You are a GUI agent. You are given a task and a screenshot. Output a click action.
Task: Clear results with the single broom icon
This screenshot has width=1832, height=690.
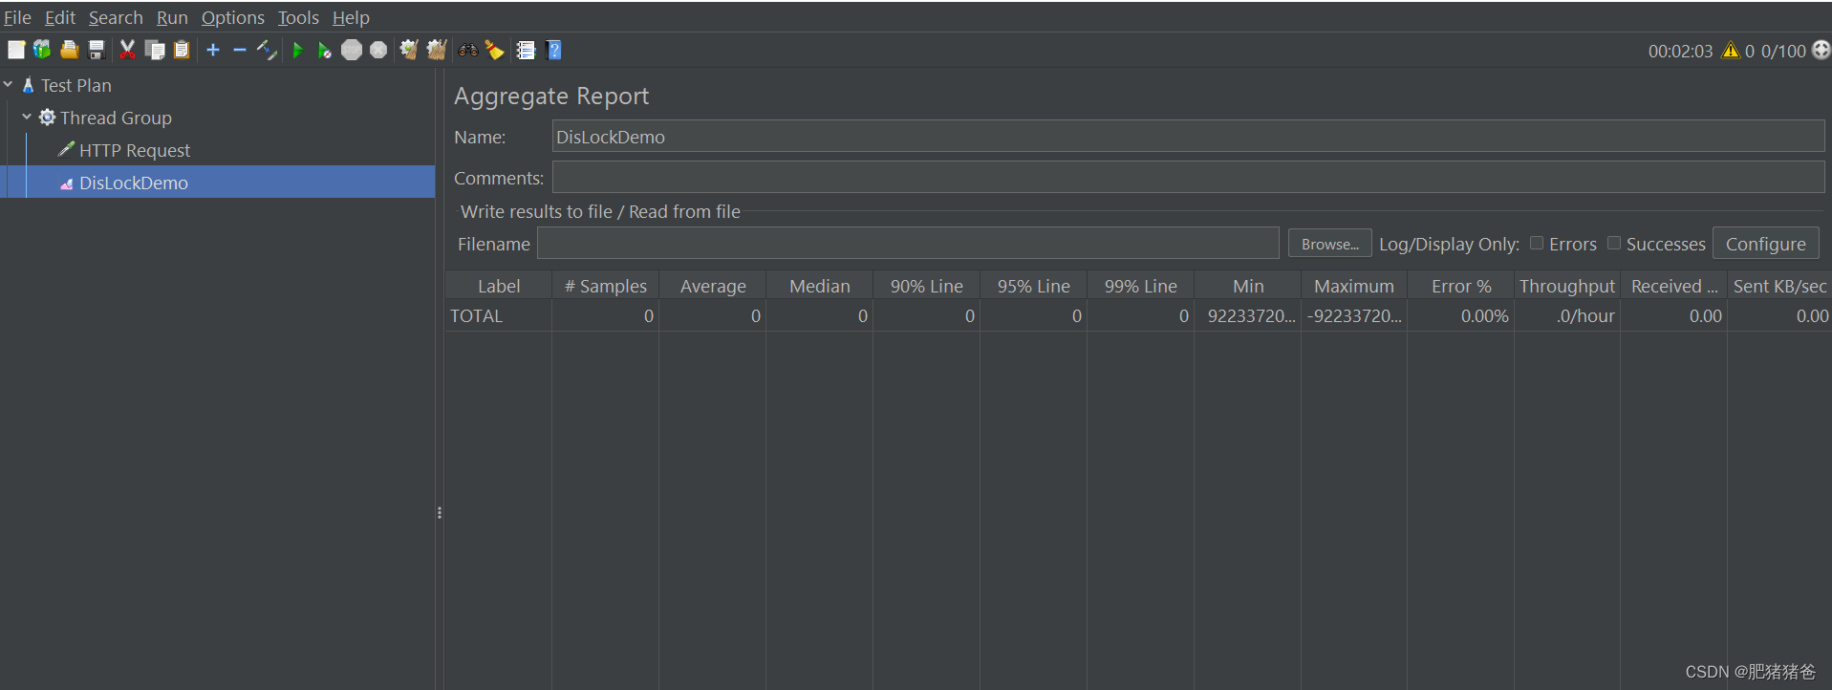pyautogui.click(x=409, y=50)
